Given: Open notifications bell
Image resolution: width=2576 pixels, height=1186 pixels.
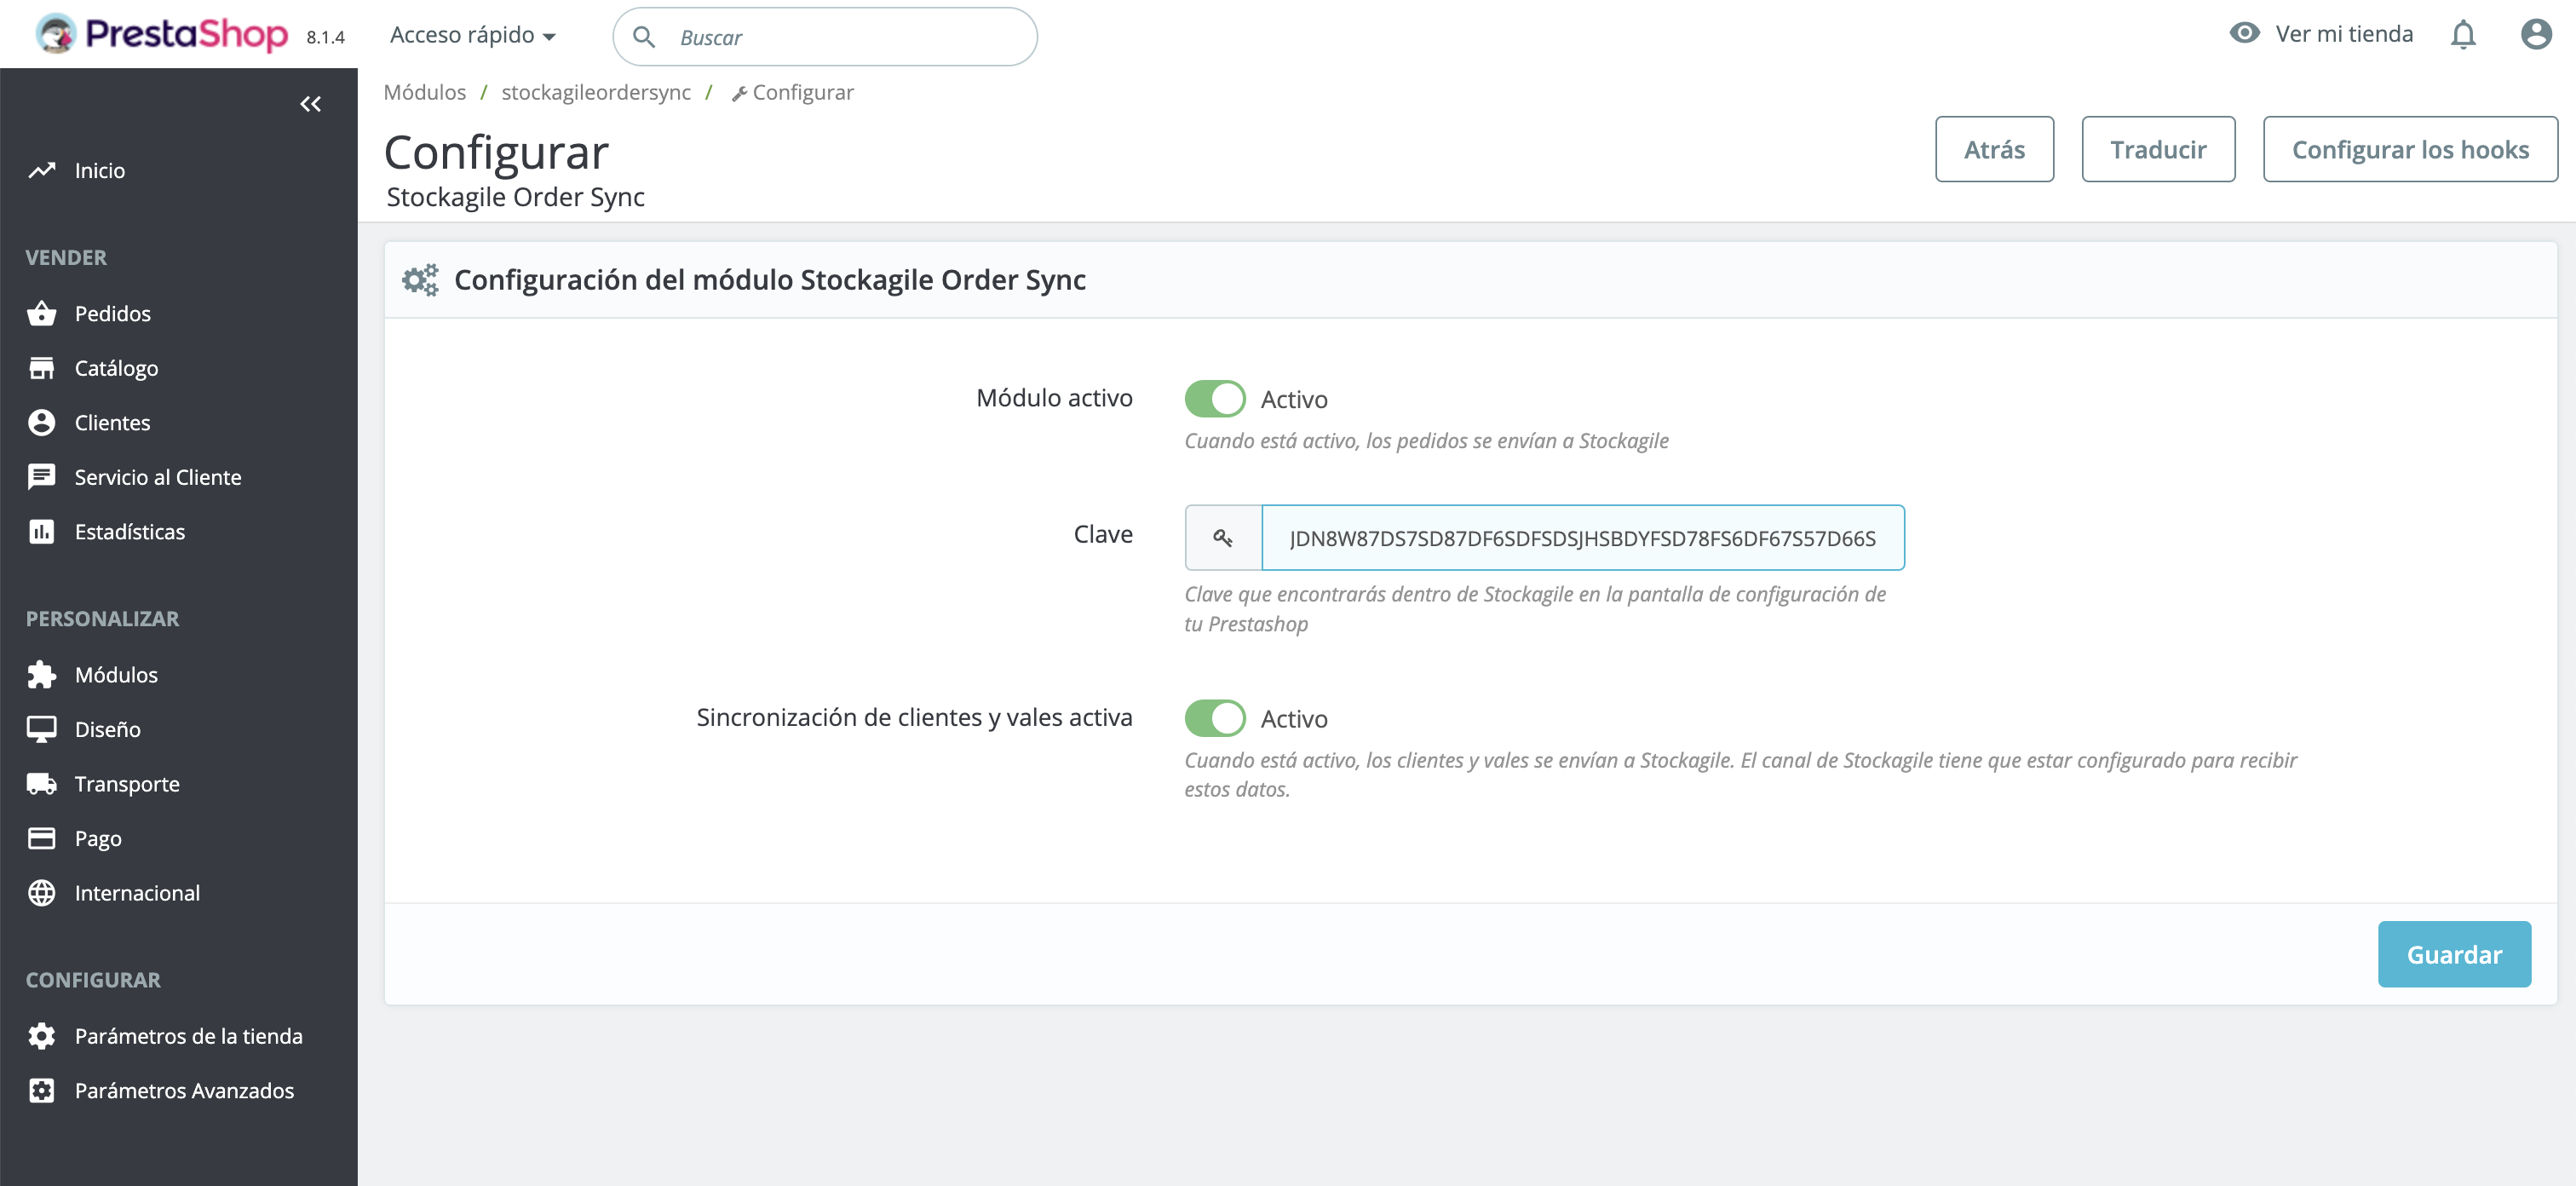Looking at the screenshot, I should click(2462, 35).
